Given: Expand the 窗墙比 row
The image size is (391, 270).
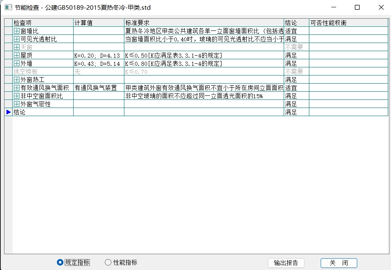Looking at the screenshot, I should [x=17, y=31].
